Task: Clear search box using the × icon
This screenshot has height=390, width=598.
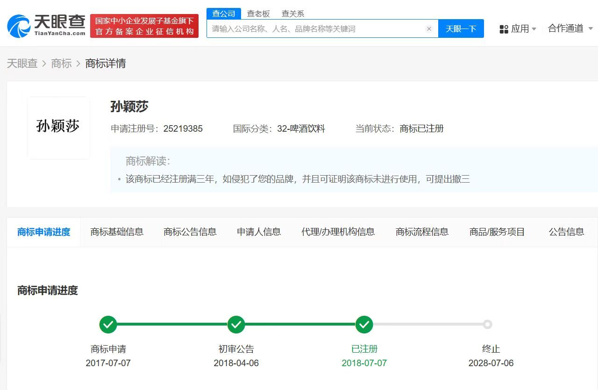Action: 429,28
